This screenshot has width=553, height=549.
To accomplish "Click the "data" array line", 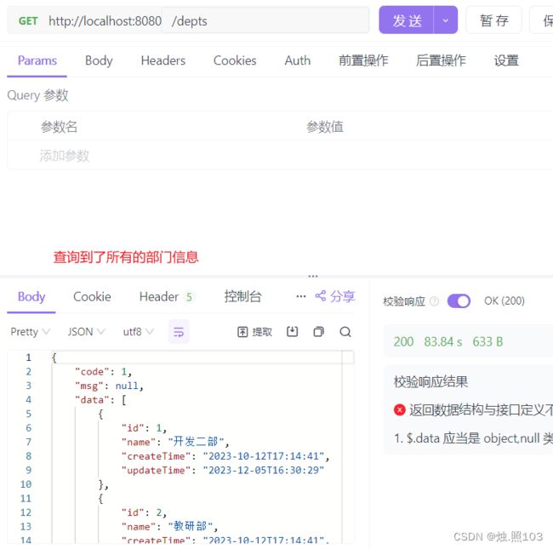I will pyautogui.click(x=100, y=400).
